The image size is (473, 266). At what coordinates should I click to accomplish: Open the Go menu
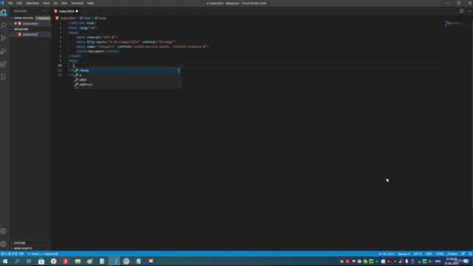55,3
